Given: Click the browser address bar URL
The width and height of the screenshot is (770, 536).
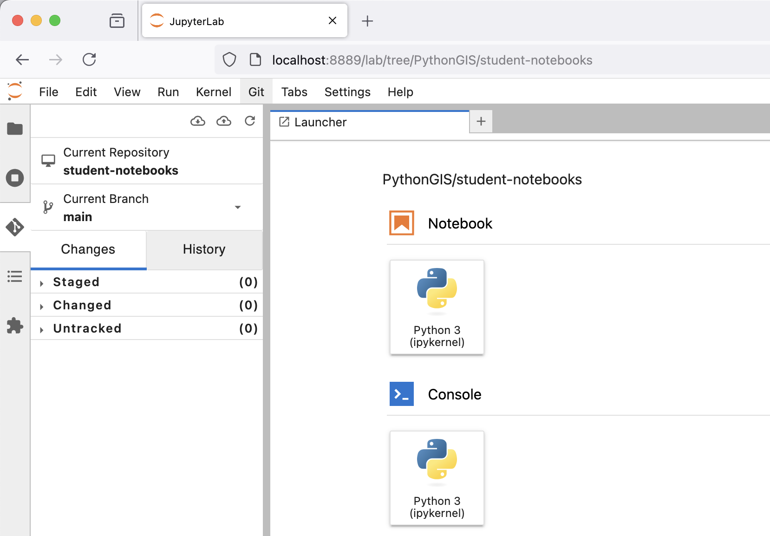Looking at the screenshot, I should 432,60.
